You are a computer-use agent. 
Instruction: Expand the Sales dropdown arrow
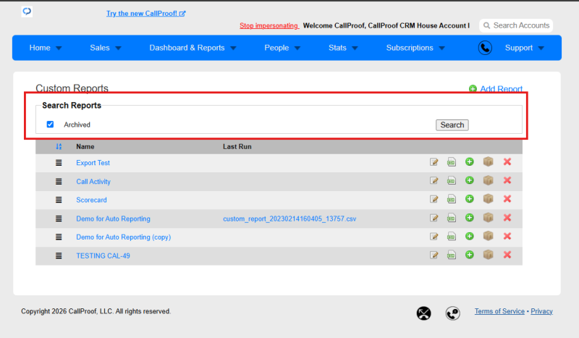[118, 48]
